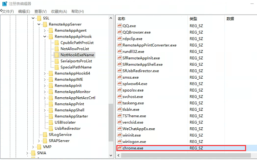Select the SpecialPathName folder icon
257x160 pixels.
pyautogui.click(x=57, y=67)
